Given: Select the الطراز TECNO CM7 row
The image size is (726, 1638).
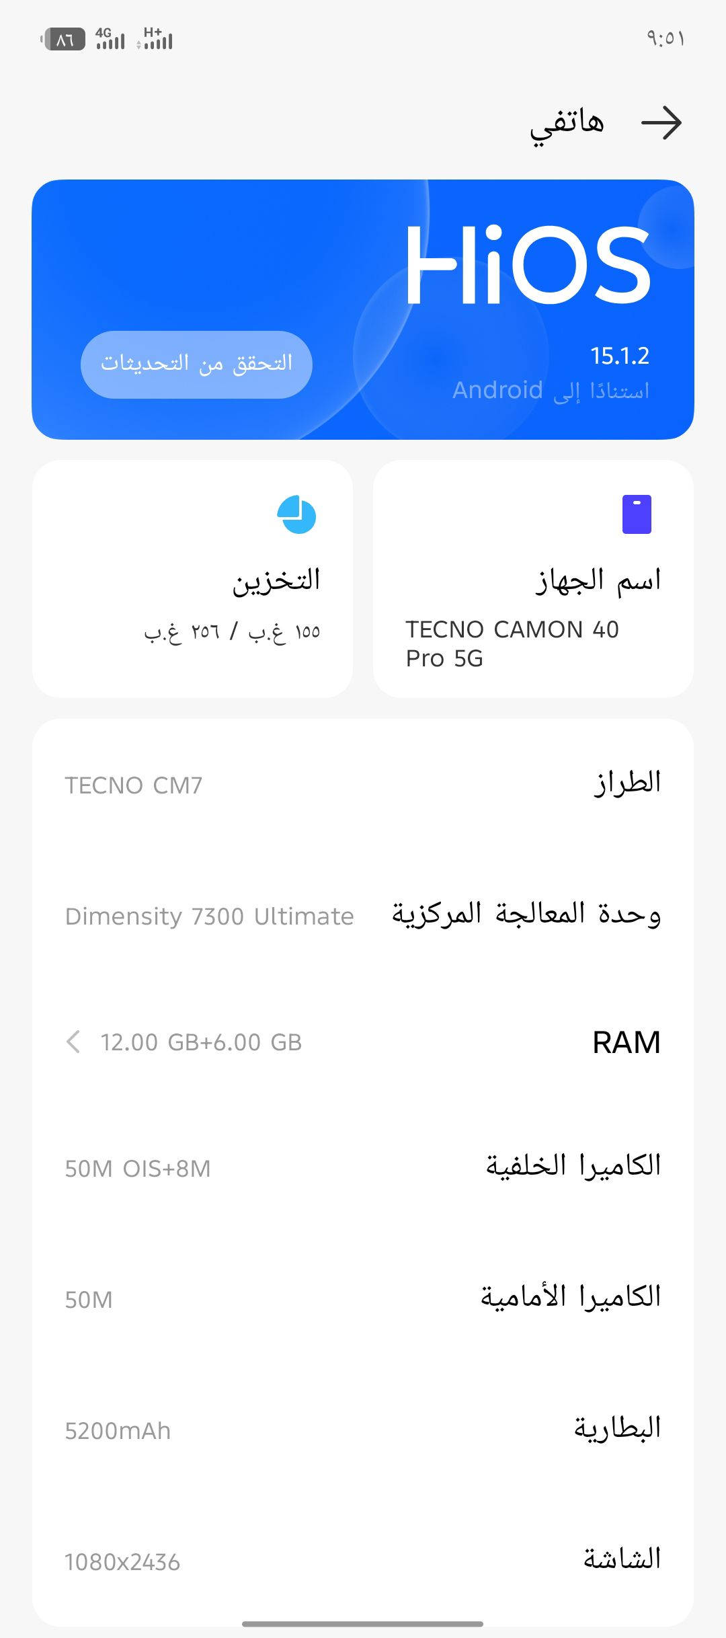Looking at the screenshot, I should click(x=363, y=784).
